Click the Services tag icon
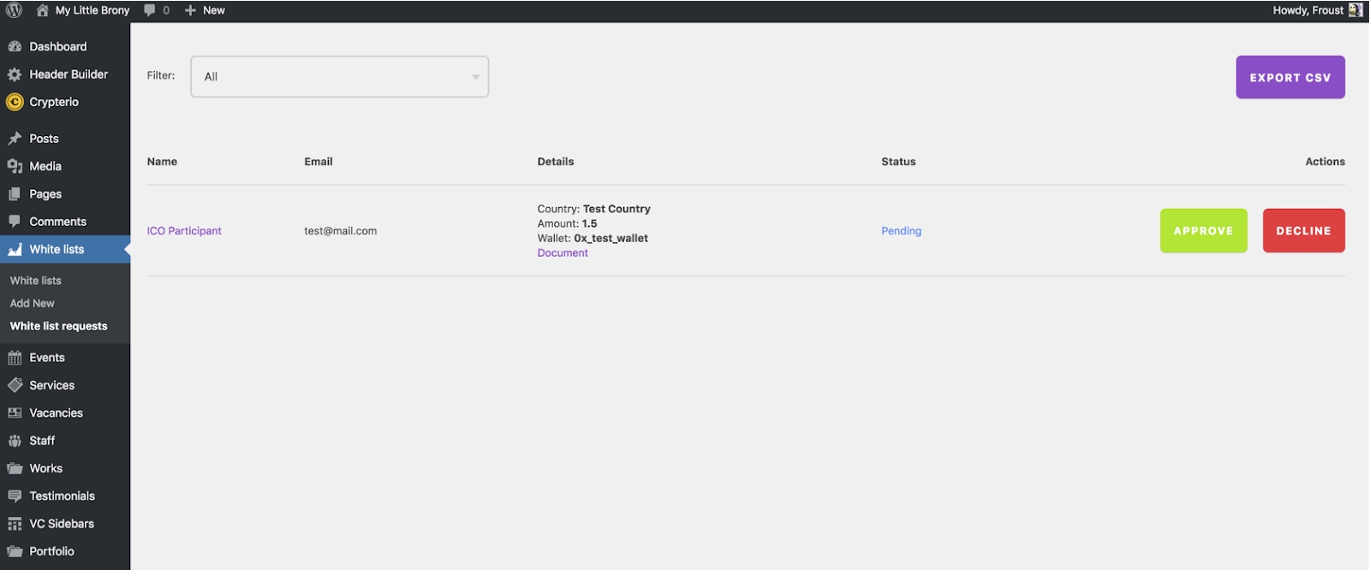Viewport: 1370px width, 570px height. pyautogui.click(x=15, y=385)
